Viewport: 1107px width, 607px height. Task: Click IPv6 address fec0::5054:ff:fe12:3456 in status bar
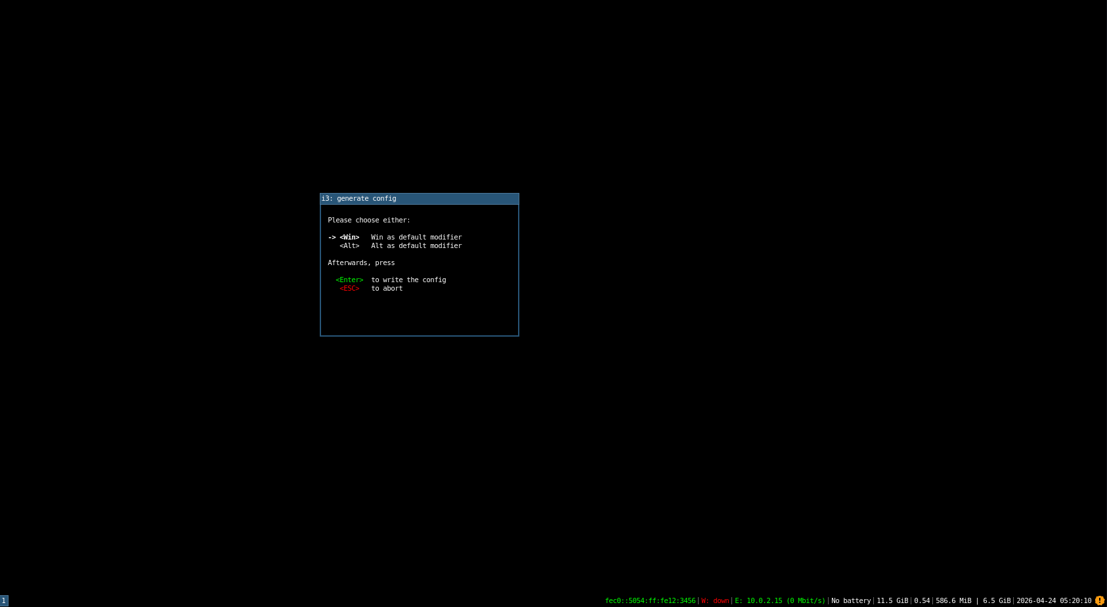point(650,601)
